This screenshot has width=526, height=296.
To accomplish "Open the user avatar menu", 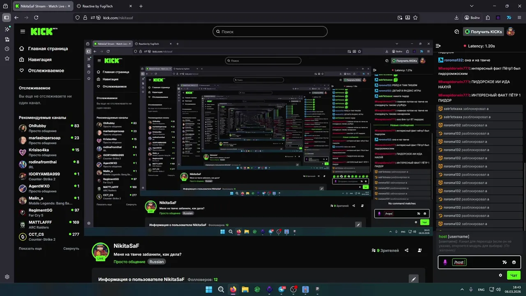I will point(510,32).
